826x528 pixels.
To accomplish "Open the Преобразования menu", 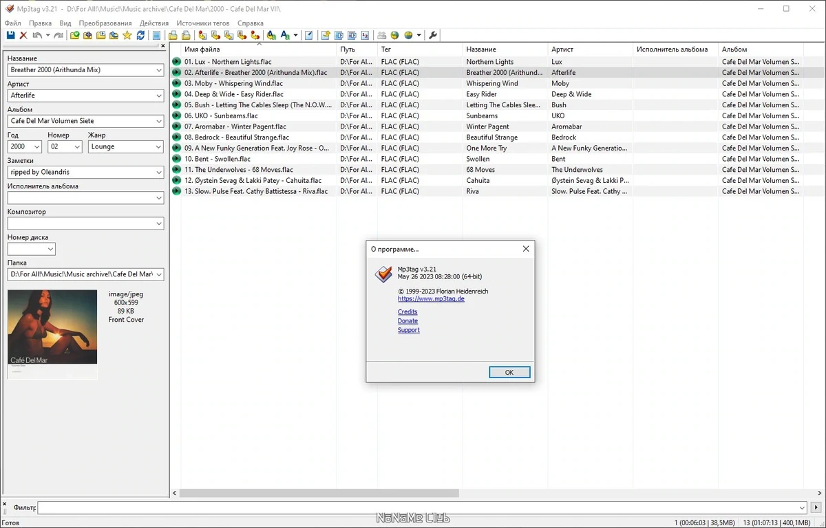I will point(105,23).
